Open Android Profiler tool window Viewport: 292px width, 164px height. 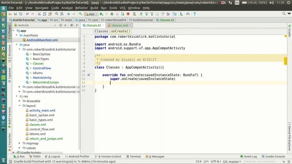(77, 157)
